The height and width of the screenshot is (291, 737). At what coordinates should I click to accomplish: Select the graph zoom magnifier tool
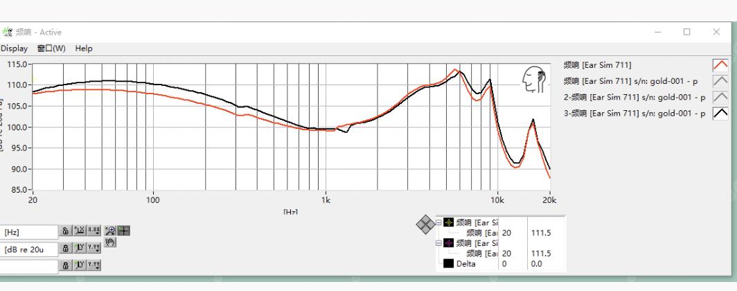pyautogui.click(x=111, y=230)
